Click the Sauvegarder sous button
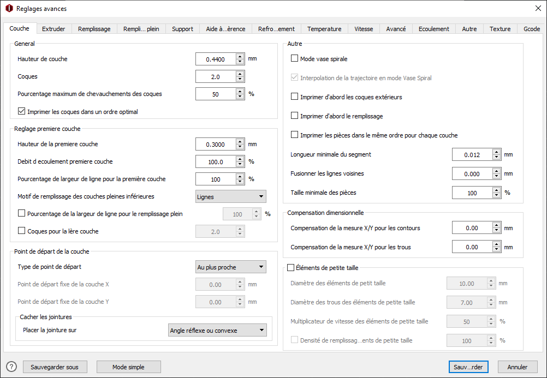Image resolution: width=547 pixels, height=378 pixels. coord(55,367)
